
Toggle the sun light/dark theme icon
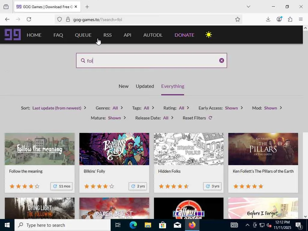coord(209,35)
